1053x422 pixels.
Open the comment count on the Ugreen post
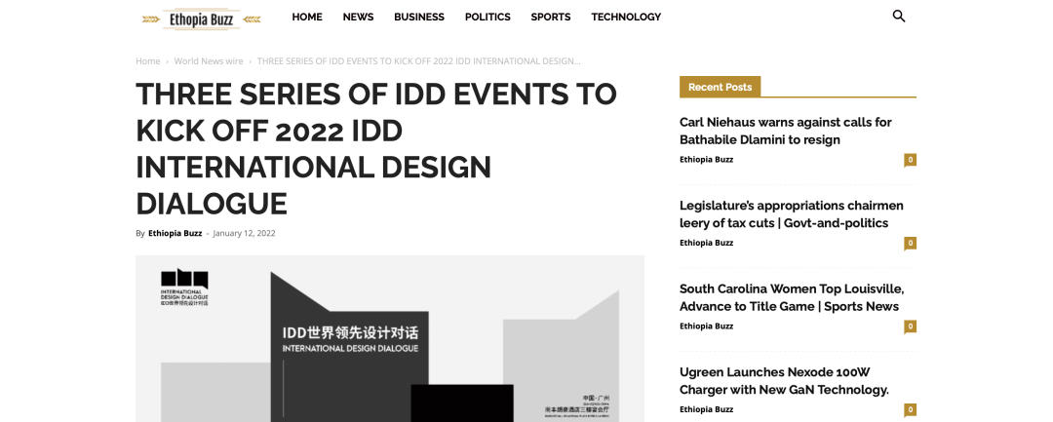pos(910,409)
